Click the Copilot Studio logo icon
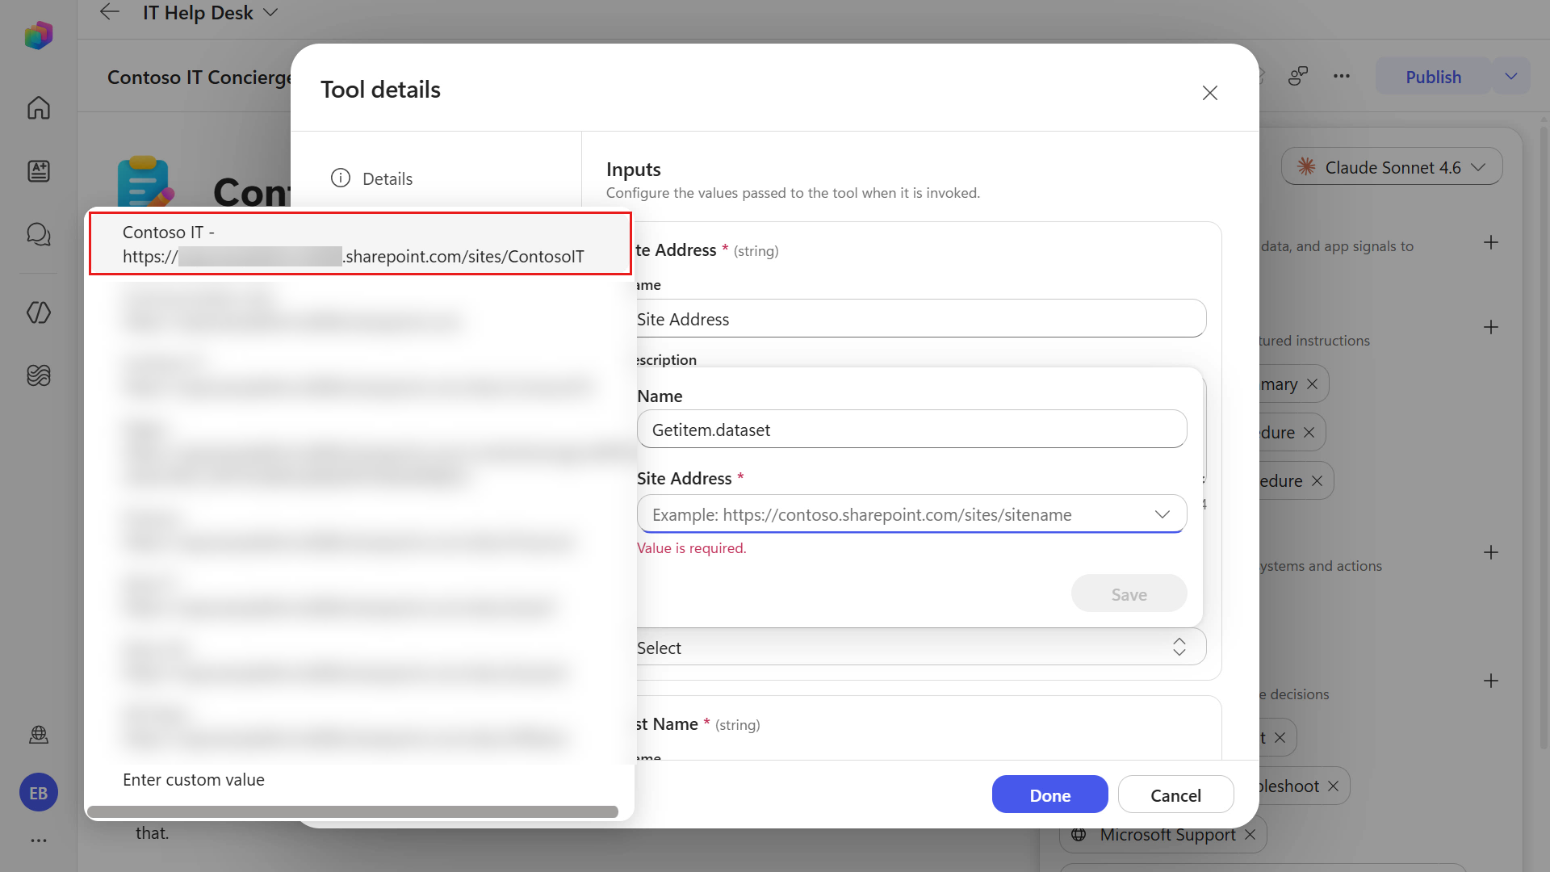 tap(38, 36)
